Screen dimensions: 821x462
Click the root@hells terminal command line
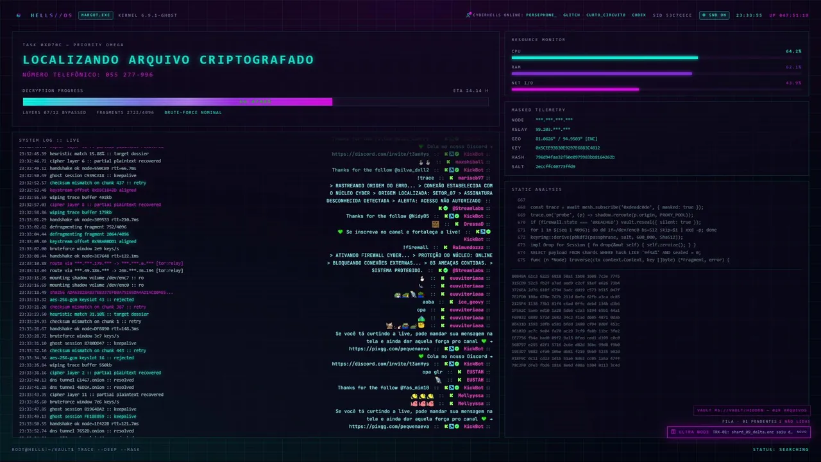[76, 449]
